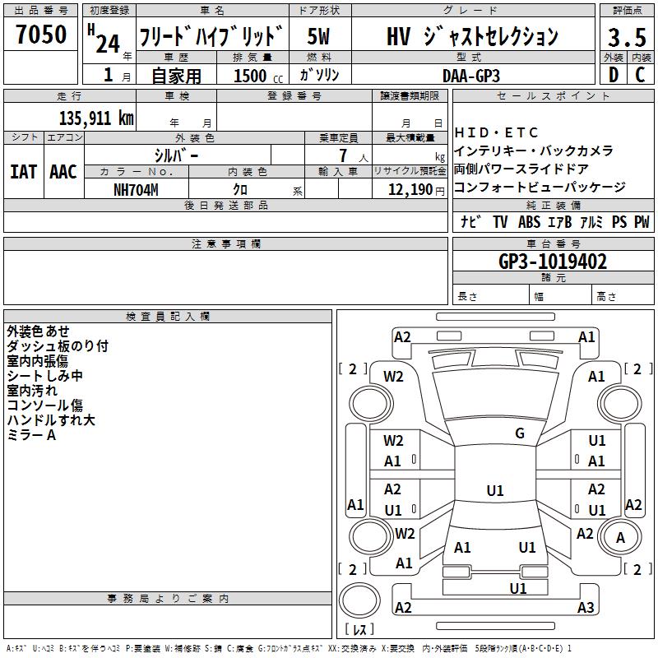
Task: Select インテリキー・バックカメラ line
Action: [534, 151]
